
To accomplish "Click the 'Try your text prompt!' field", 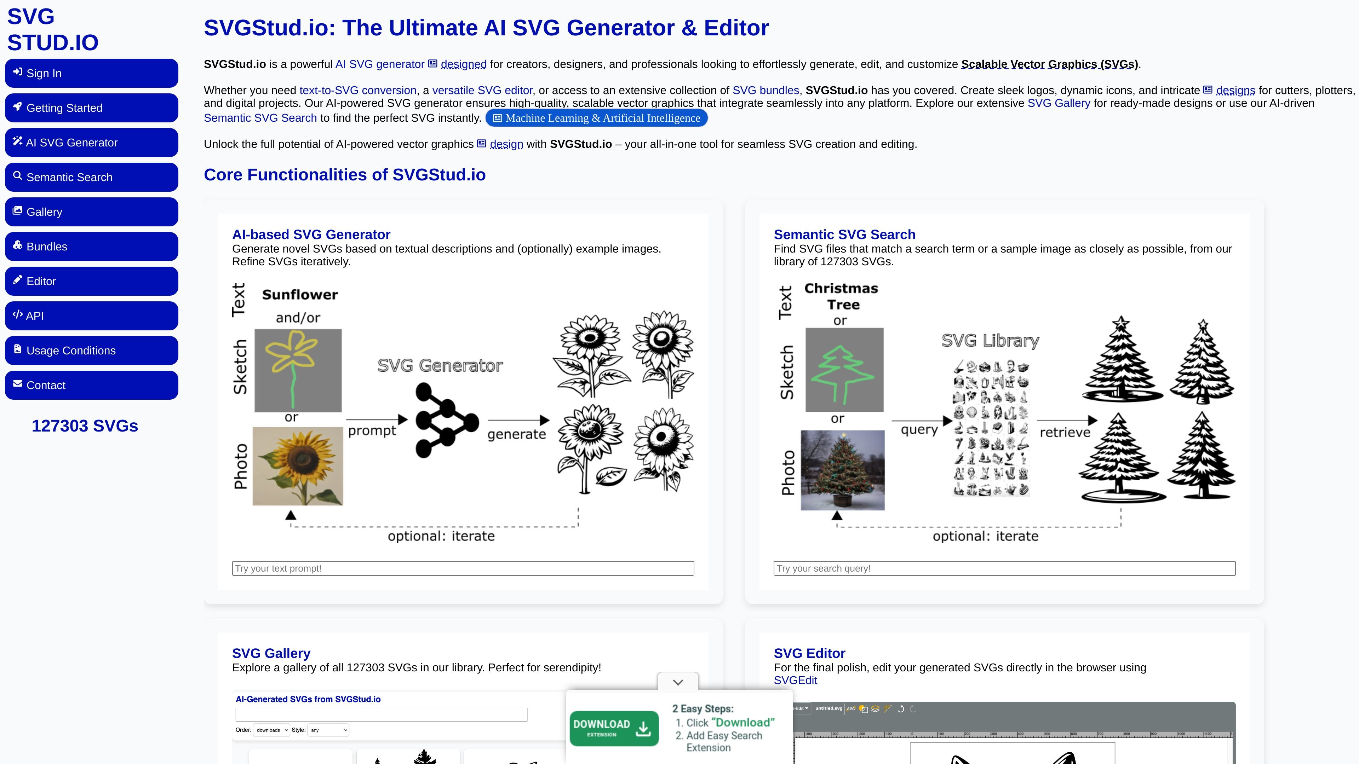I will click(x=463, y=568).
